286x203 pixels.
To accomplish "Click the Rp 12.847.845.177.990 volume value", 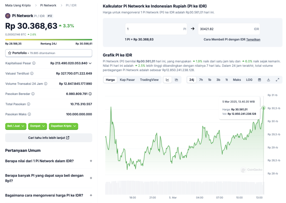I will click(75, 84).
